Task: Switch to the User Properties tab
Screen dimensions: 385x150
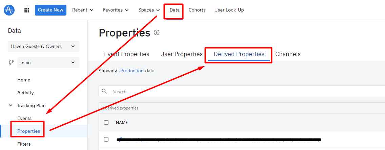Action: point(181,54)
